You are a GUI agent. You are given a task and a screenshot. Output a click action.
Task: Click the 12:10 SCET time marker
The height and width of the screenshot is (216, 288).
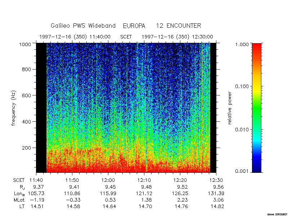(144, 180)
